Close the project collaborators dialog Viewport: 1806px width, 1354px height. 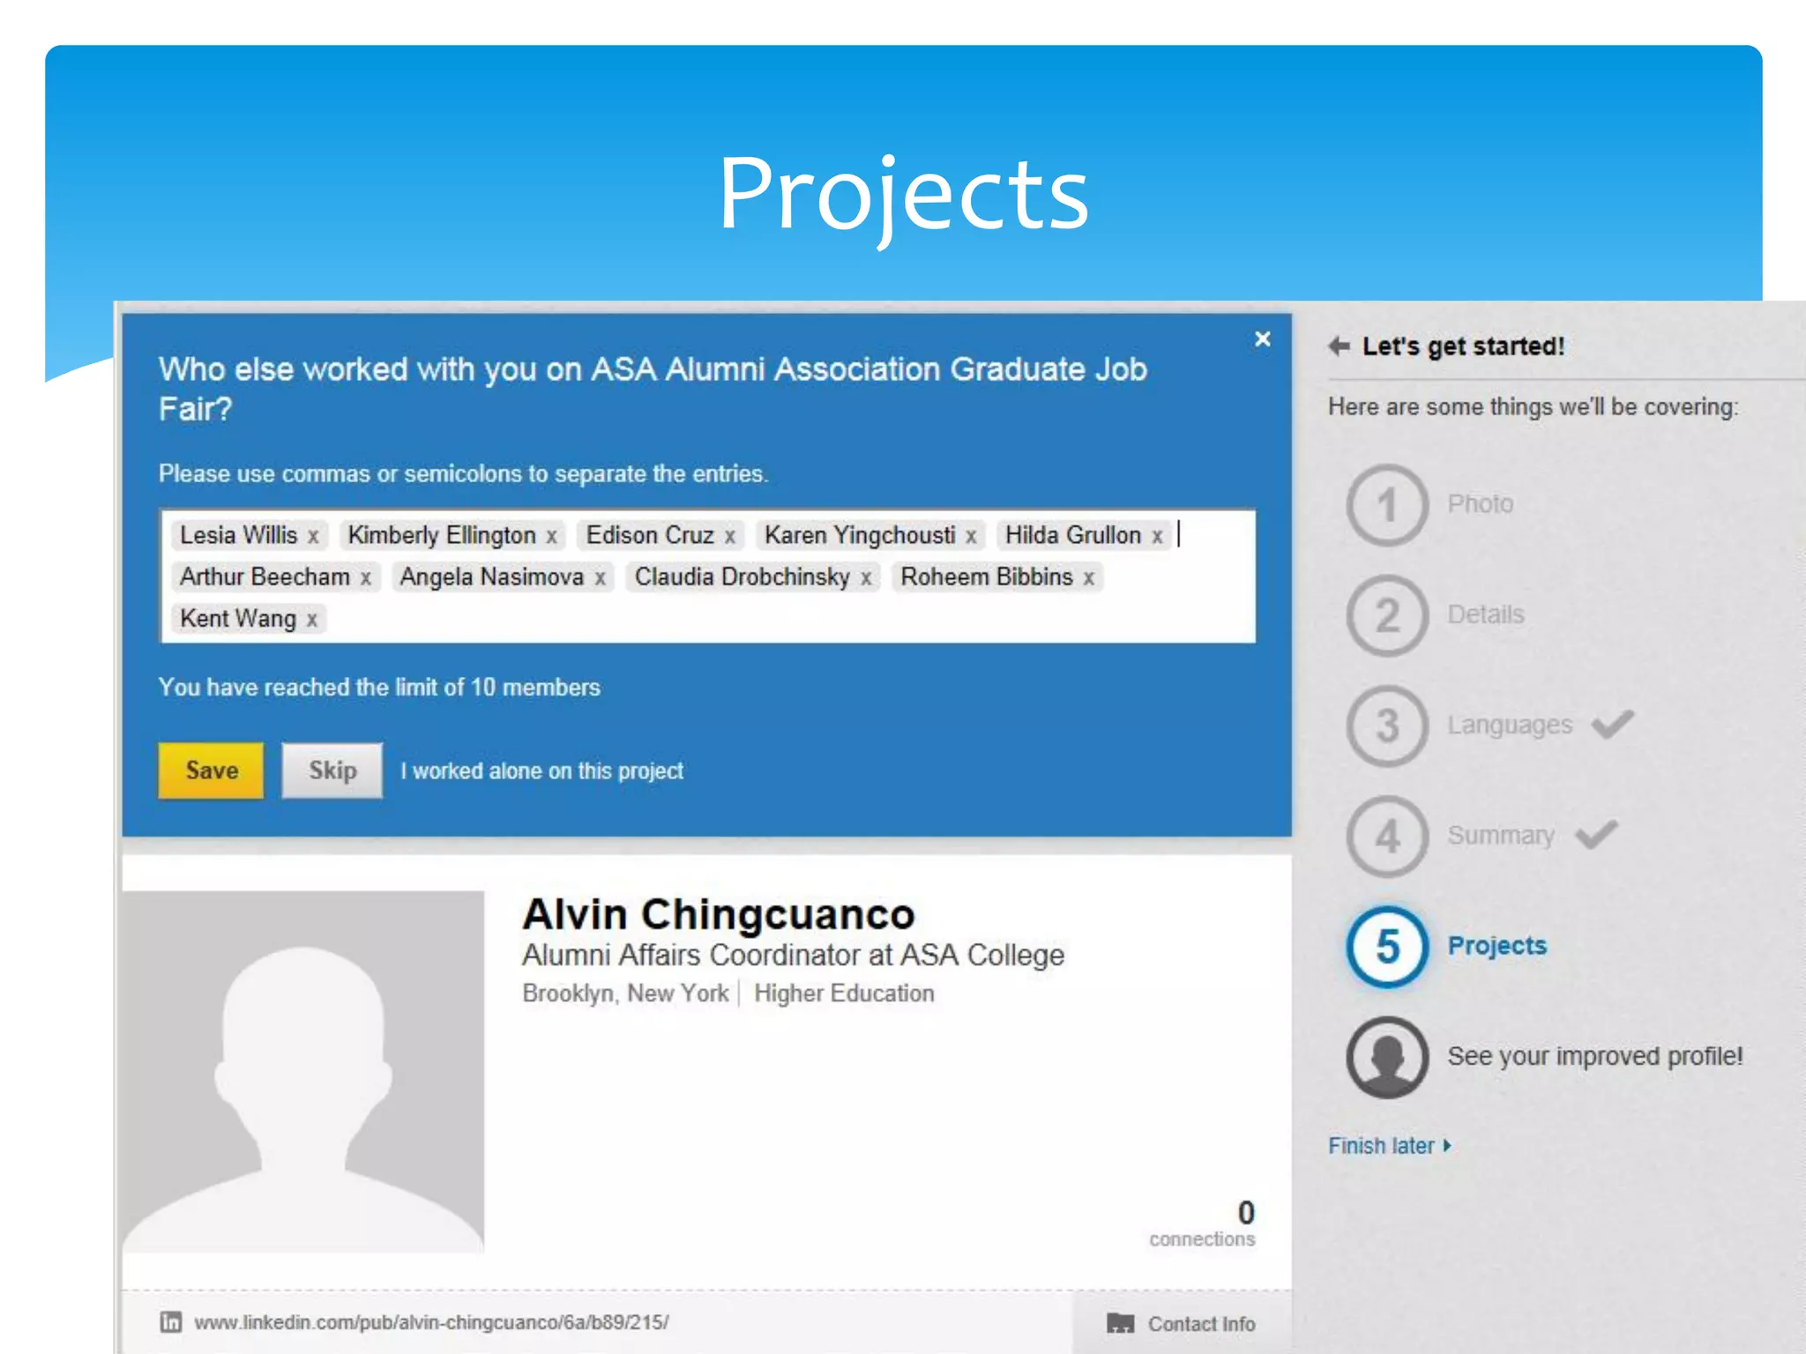[x=1262, y=339]
